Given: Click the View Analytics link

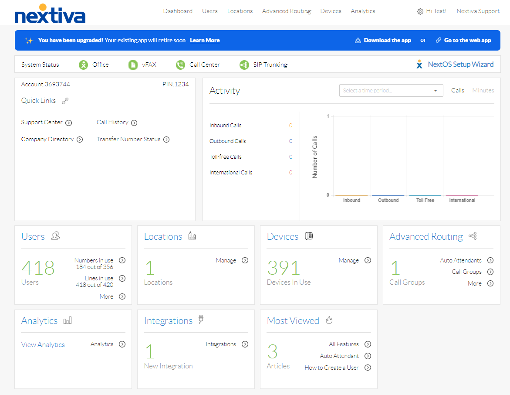Looking at the screenshot, I should [x=43, y=344].
